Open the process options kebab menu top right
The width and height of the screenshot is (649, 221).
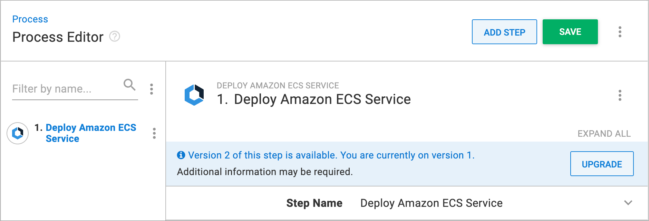(x=620, y=32)
